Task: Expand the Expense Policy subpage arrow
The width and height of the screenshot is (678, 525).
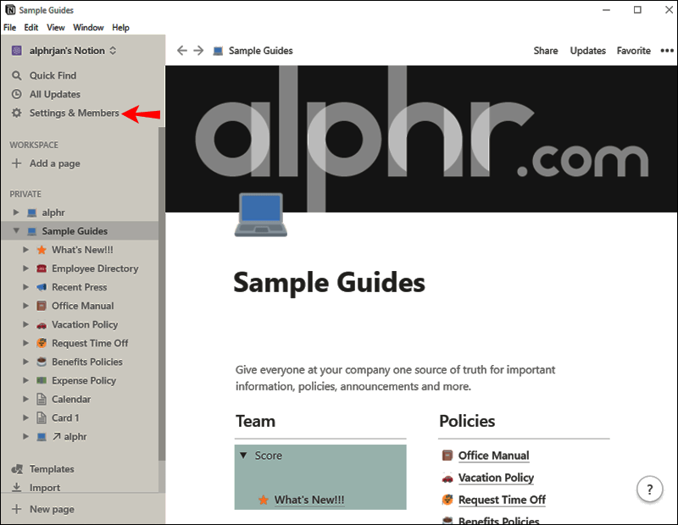Action: 26,380
